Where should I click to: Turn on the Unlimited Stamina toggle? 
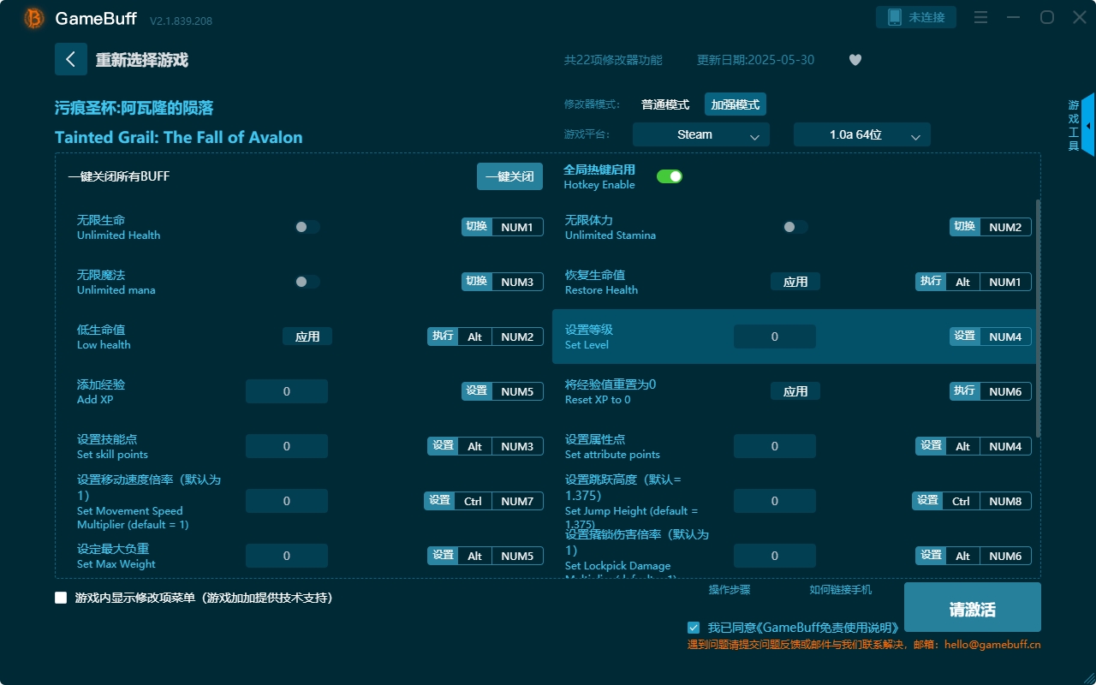pyautogui.click(x=795, y=227)
